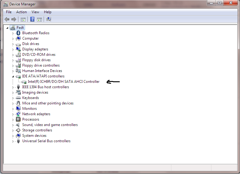
Task: Expand the Network adapters node
Action: [13, 114]
